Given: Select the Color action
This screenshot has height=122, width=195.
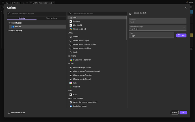Looking at the screenshot, I should [75, 83].
